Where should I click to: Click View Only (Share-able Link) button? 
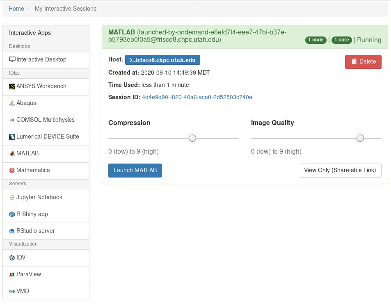(340, 171)
